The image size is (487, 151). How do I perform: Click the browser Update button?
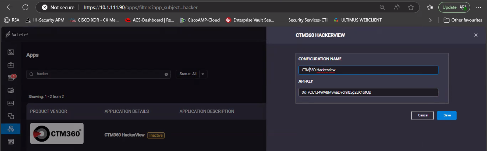pyautogui.click(x=454, y=7)
